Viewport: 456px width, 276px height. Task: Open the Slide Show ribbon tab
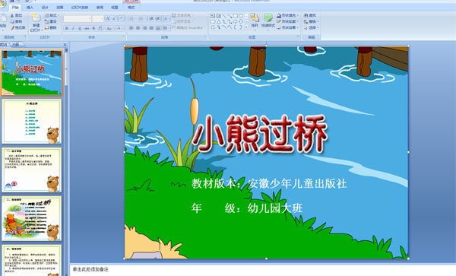click(79, 8)
